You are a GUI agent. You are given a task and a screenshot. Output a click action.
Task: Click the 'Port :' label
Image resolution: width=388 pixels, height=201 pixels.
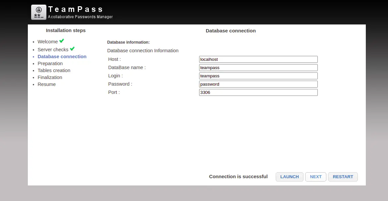pyautogui.click(x=114, y=92)
